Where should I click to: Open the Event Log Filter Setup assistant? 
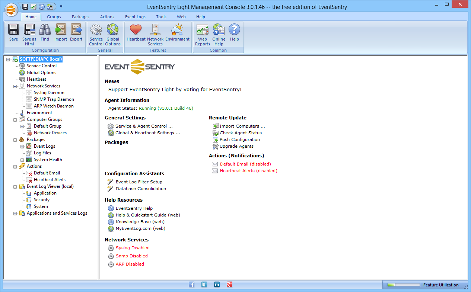coord(139,182)
